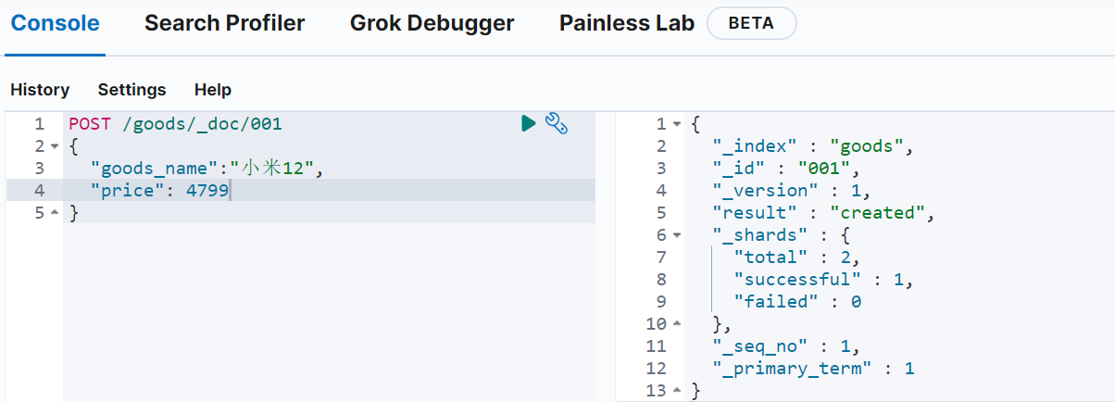Select the Painless Lab tab
Image resolution: width=1115 pixels, height=402 pixels.
(626, 23)
